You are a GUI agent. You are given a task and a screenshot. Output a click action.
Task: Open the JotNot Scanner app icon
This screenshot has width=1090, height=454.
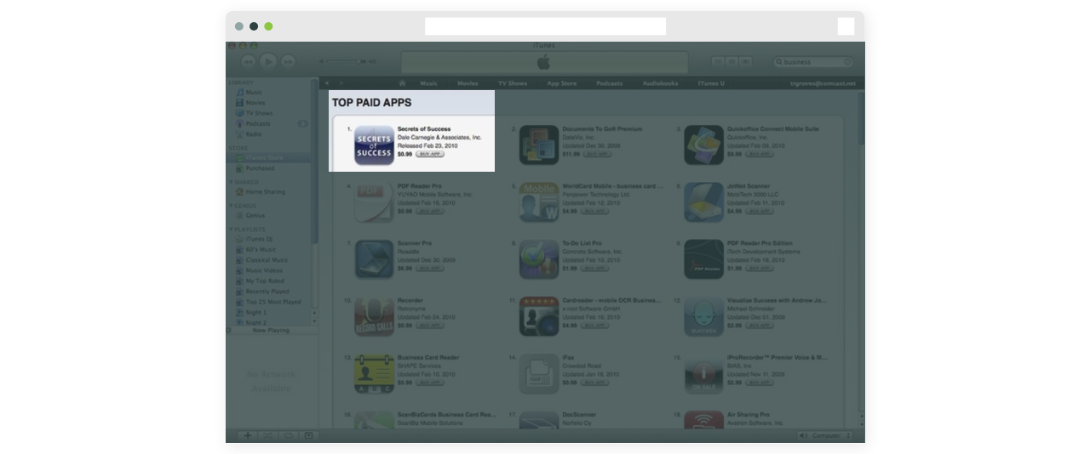coord(703,202)
